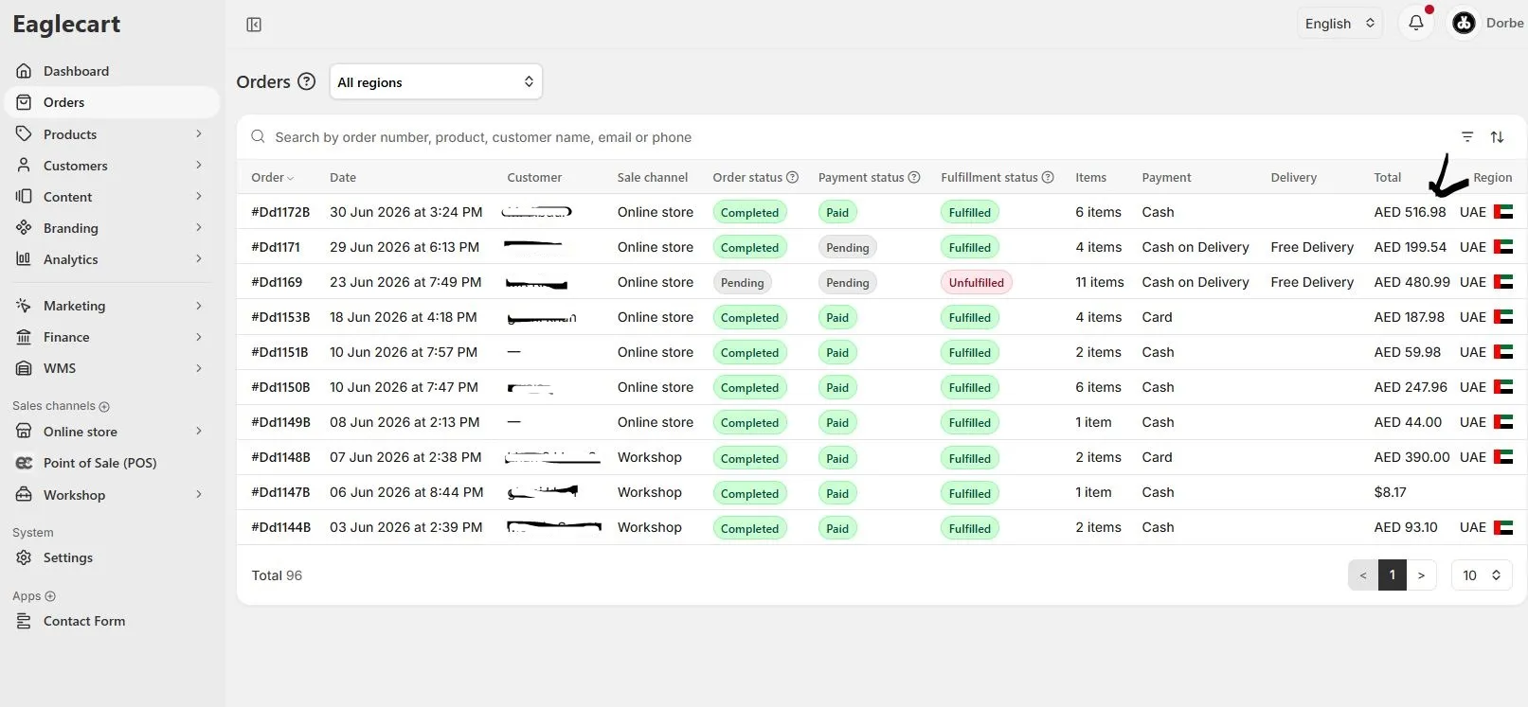Open order #Dd1147B
The height and width of the screenshot is (707, 1528).
280,492
